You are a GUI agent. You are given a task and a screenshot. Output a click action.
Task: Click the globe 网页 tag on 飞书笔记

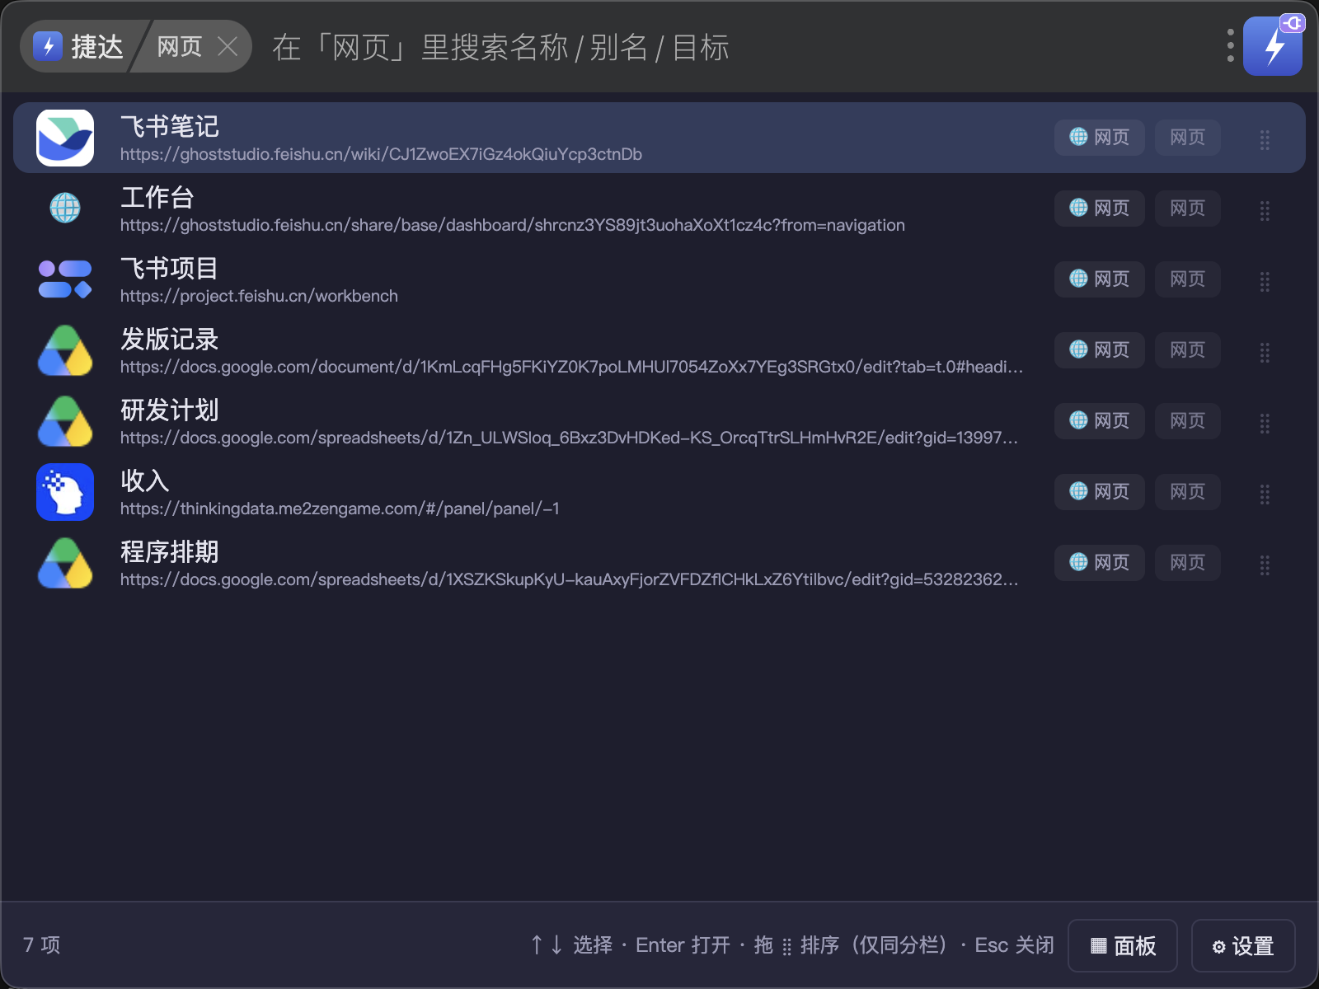(1099, 137)
